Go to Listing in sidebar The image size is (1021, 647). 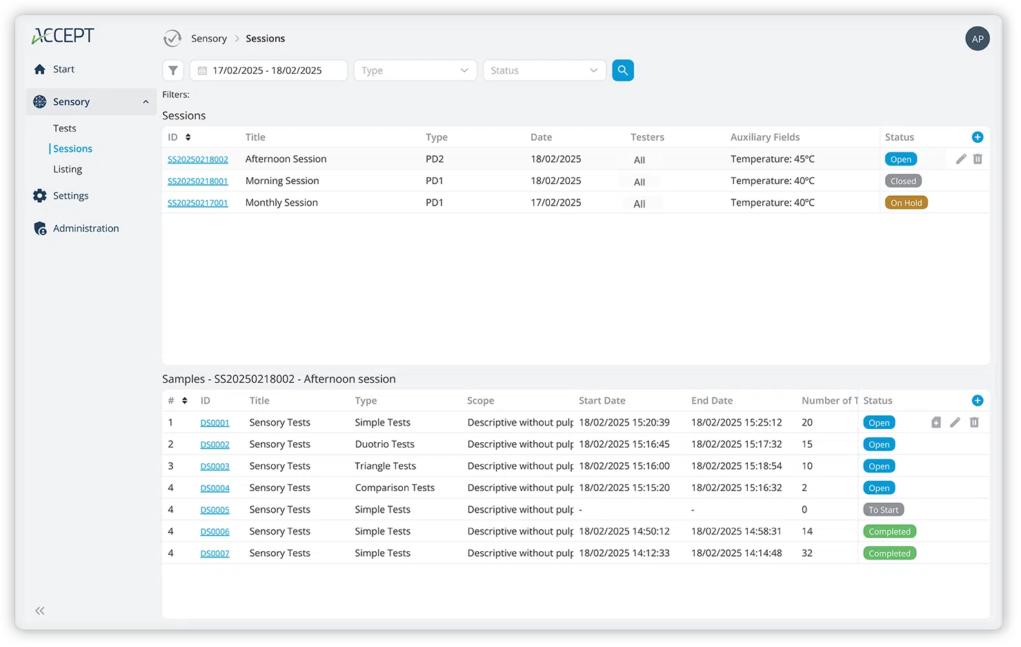click(x=68, y=169)
